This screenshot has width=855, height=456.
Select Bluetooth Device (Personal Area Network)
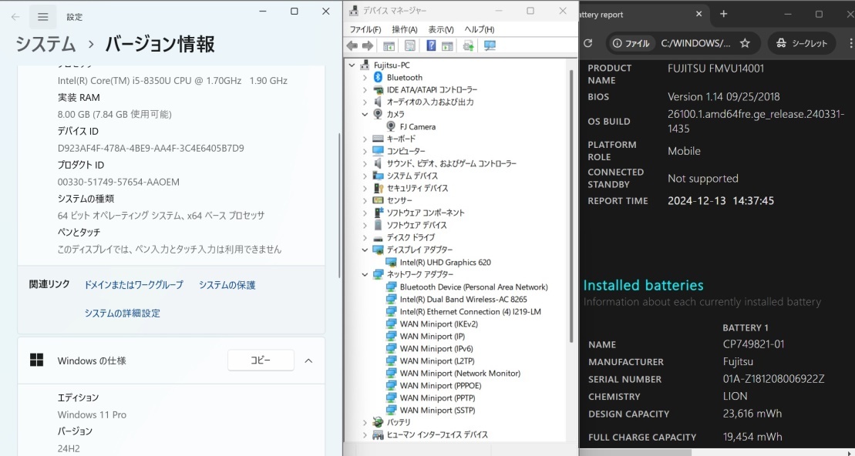pos(473,287)
